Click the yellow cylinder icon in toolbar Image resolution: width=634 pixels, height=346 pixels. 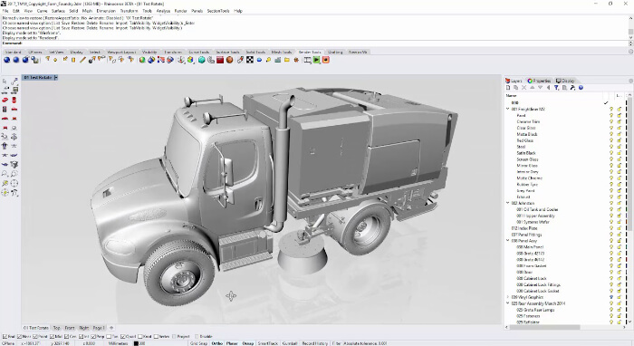point(73,60)
